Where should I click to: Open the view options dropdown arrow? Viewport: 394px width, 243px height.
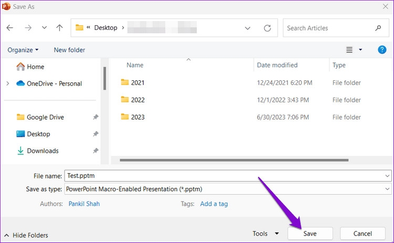tap(360, 50)
